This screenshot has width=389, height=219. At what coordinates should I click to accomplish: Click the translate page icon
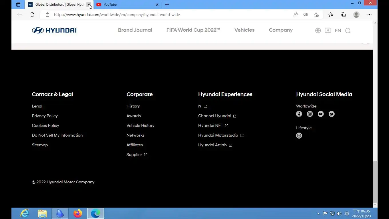tap(306, 15)
